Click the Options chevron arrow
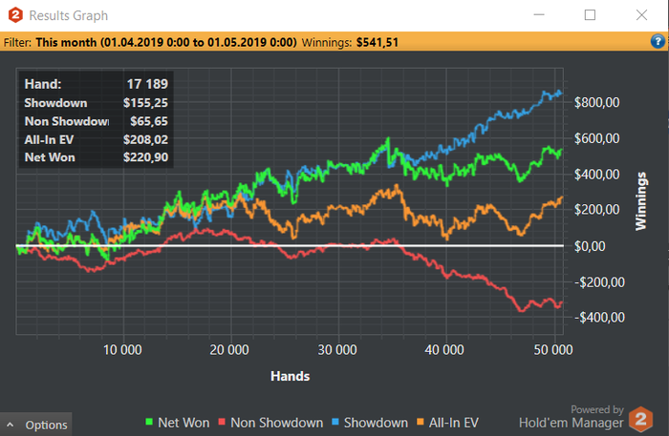 11,425
